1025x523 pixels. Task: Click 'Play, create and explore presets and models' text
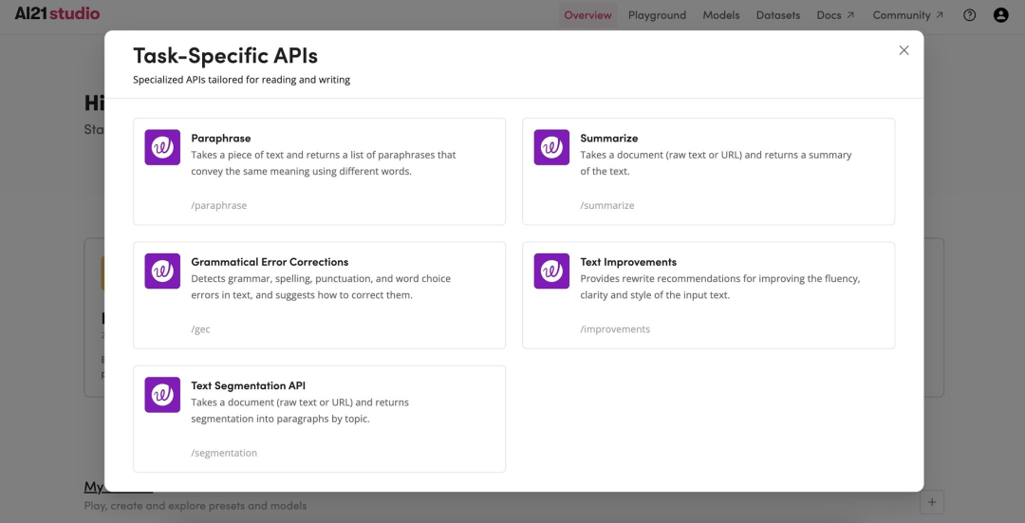[x=196, y=505]
